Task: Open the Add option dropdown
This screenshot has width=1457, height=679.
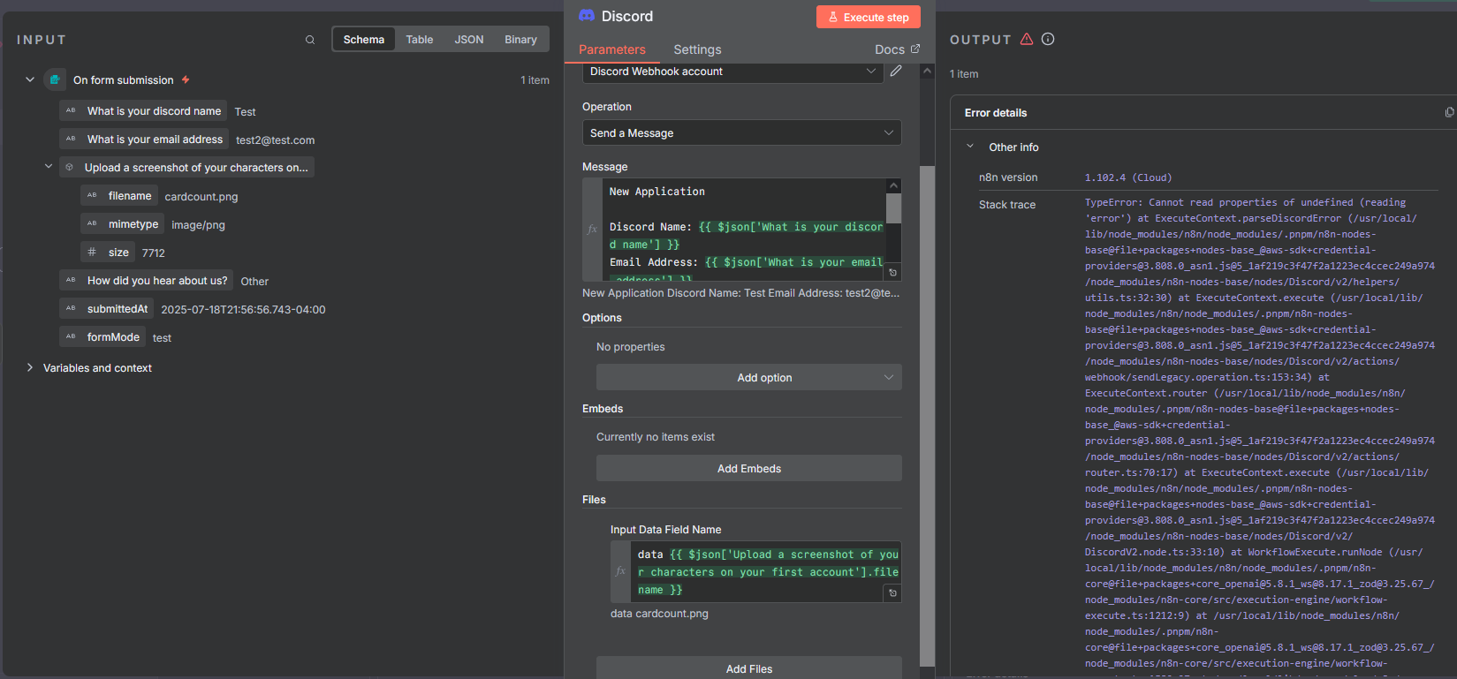Action: (x=749, y=377)
